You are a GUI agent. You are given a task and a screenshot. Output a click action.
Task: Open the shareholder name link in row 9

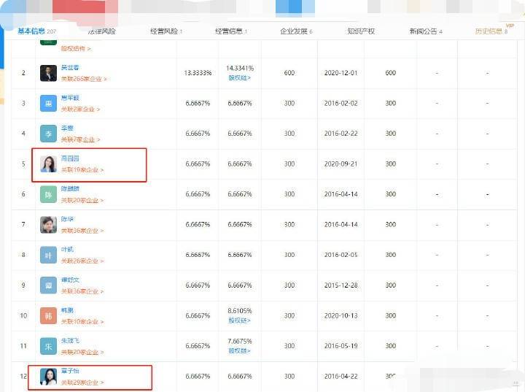pos(70,280)
